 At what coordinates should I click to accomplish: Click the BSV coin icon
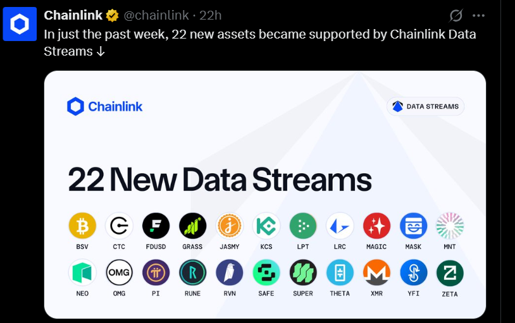82,226
